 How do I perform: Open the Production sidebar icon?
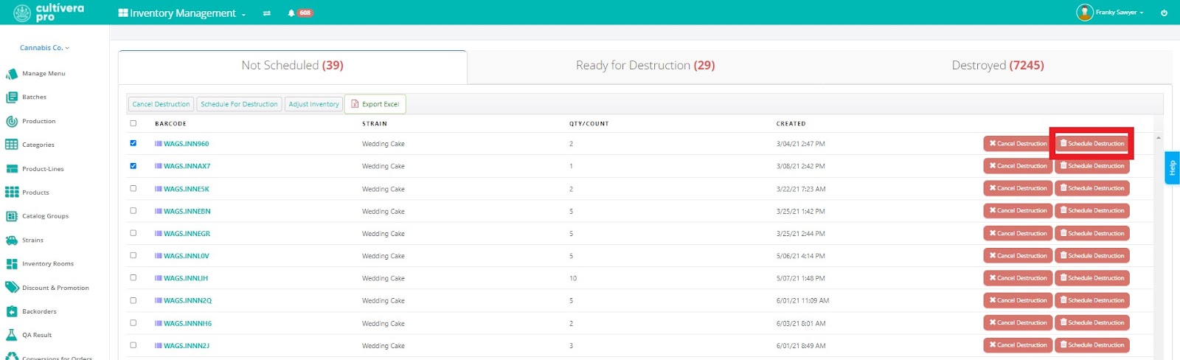[x=12, y=121]
